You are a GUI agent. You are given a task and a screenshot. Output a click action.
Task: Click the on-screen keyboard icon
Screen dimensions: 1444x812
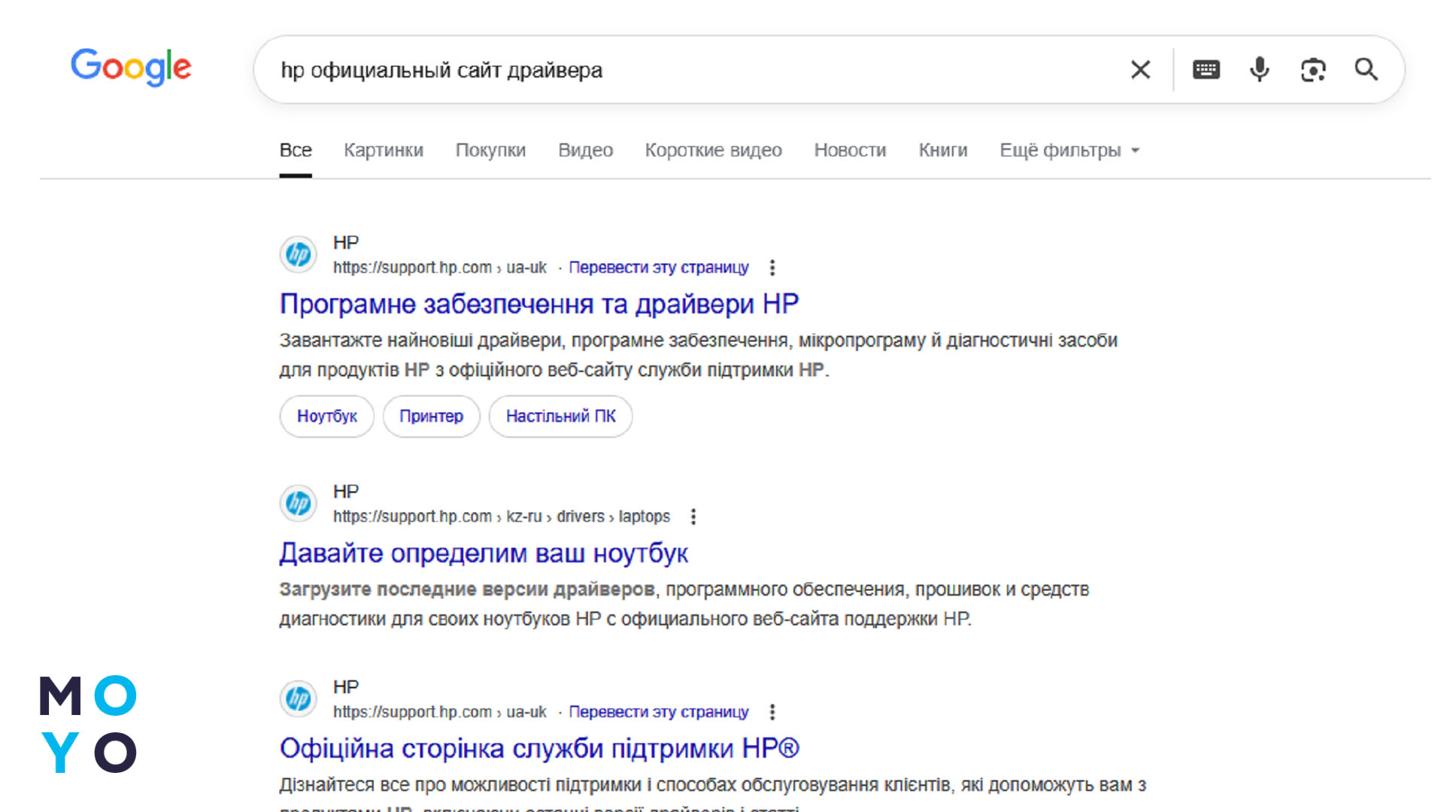tap(1205, 69)
